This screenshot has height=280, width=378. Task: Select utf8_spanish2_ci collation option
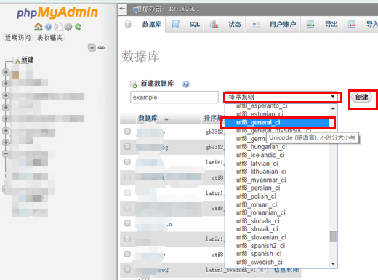(260, 246)
